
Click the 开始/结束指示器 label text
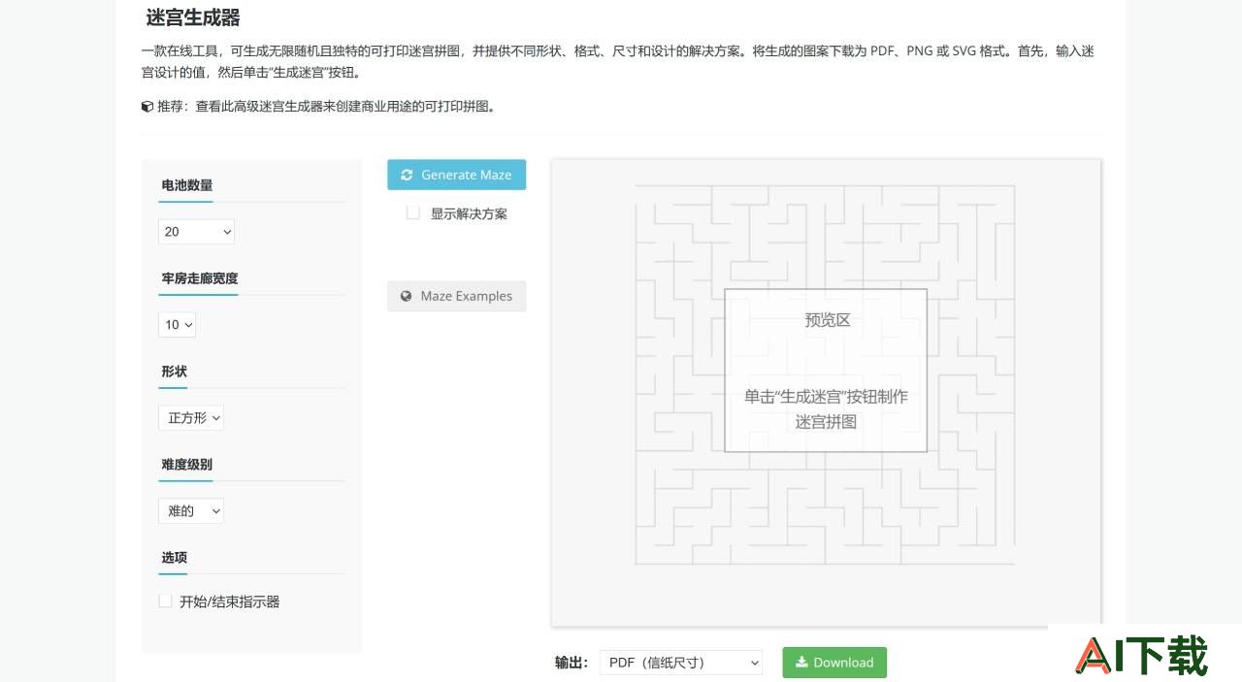coord(230,601)
